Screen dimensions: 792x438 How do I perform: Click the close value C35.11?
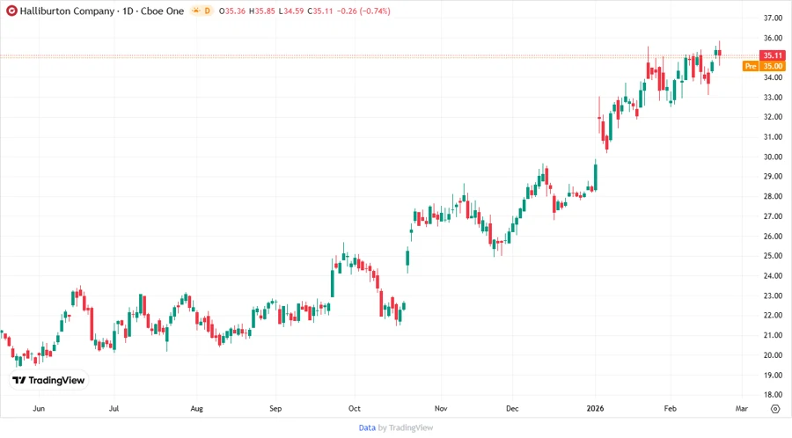point(320,11)
